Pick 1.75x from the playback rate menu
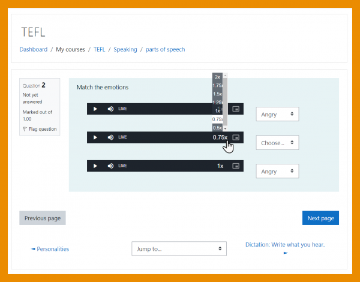The image size is (360, 282). click(x=217, y=86)
